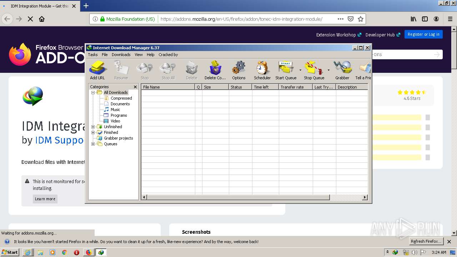457x257 pixels.
Task: Sort by the Status column header
Action: (x=240, y=87)
